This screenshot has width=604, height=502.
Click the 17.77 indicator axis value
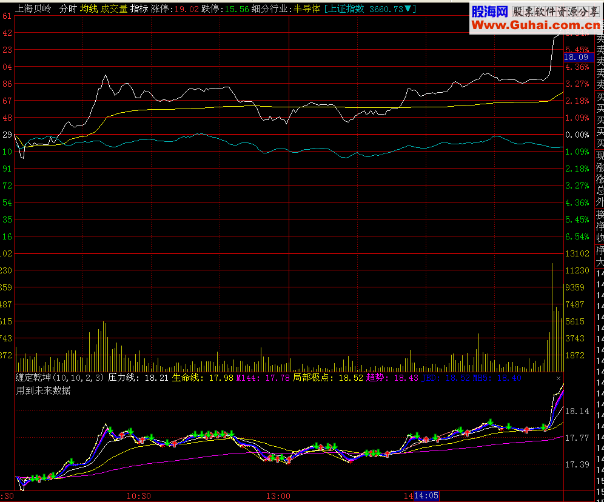[577, 438]
